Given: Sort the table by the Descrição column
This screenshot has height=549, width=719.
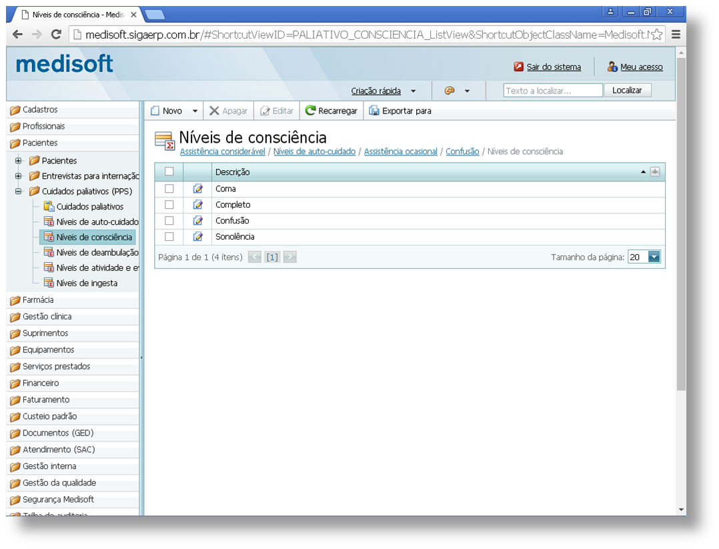Looking at the screenshot, I should click(x=233, y=172).
